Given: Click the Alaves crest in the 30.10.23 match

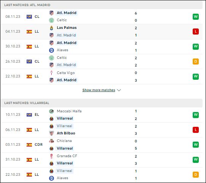Looking at the screenshot, I should (x=52, y=50).
